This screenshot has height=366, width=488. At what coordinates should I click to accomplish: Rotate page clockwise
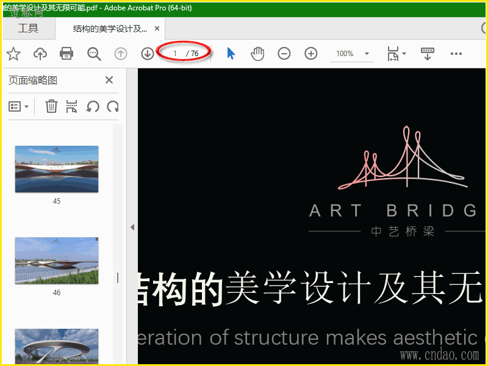(x=113, y=106)
